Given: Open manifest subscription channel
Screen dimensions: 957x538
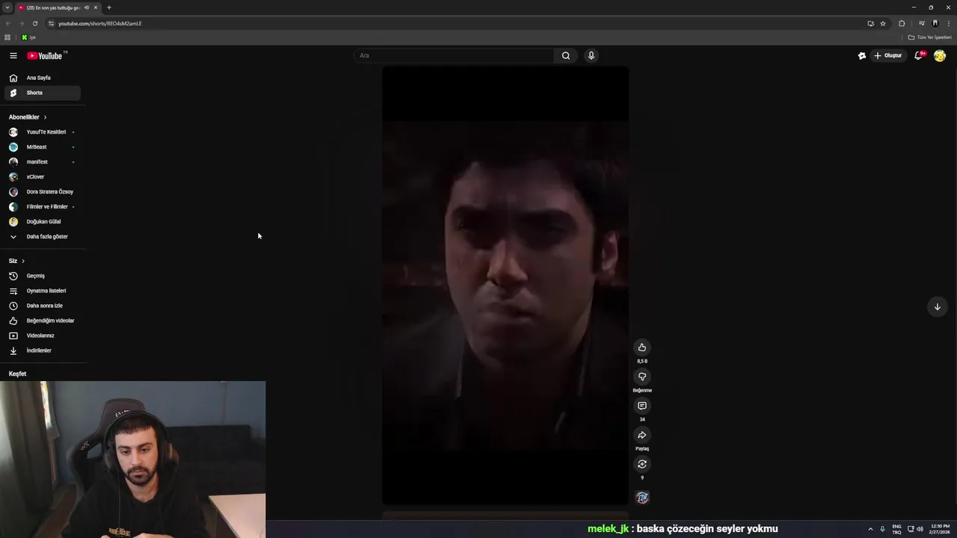Looking at the screenshot, I should [x=43, y=162].
